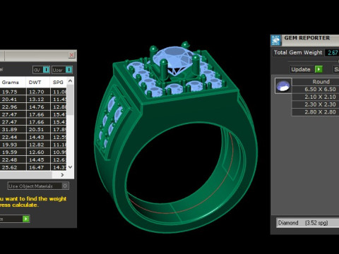The image size is (339, 254).
Task: Click the Total Gem Weight value 2.67
Action: [x=333, y=52]
